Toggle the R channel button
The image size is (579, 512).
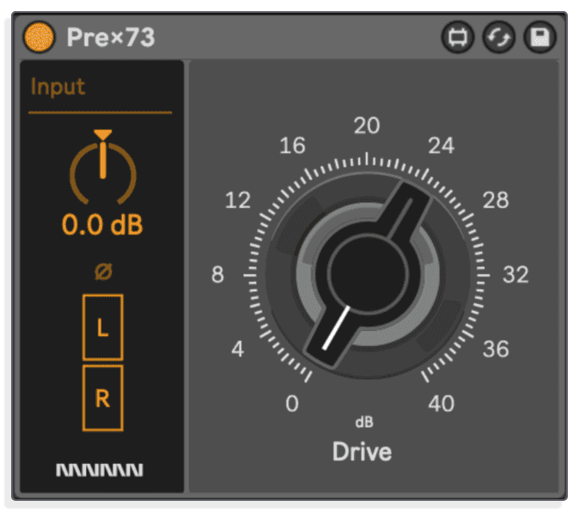[x=102, y=398]
